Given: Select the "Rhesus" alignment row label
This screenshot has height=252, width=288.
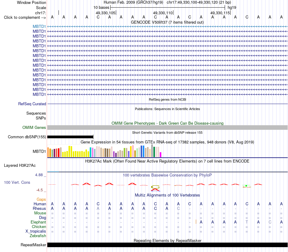Looking at the screenshot, I should 39,208.
